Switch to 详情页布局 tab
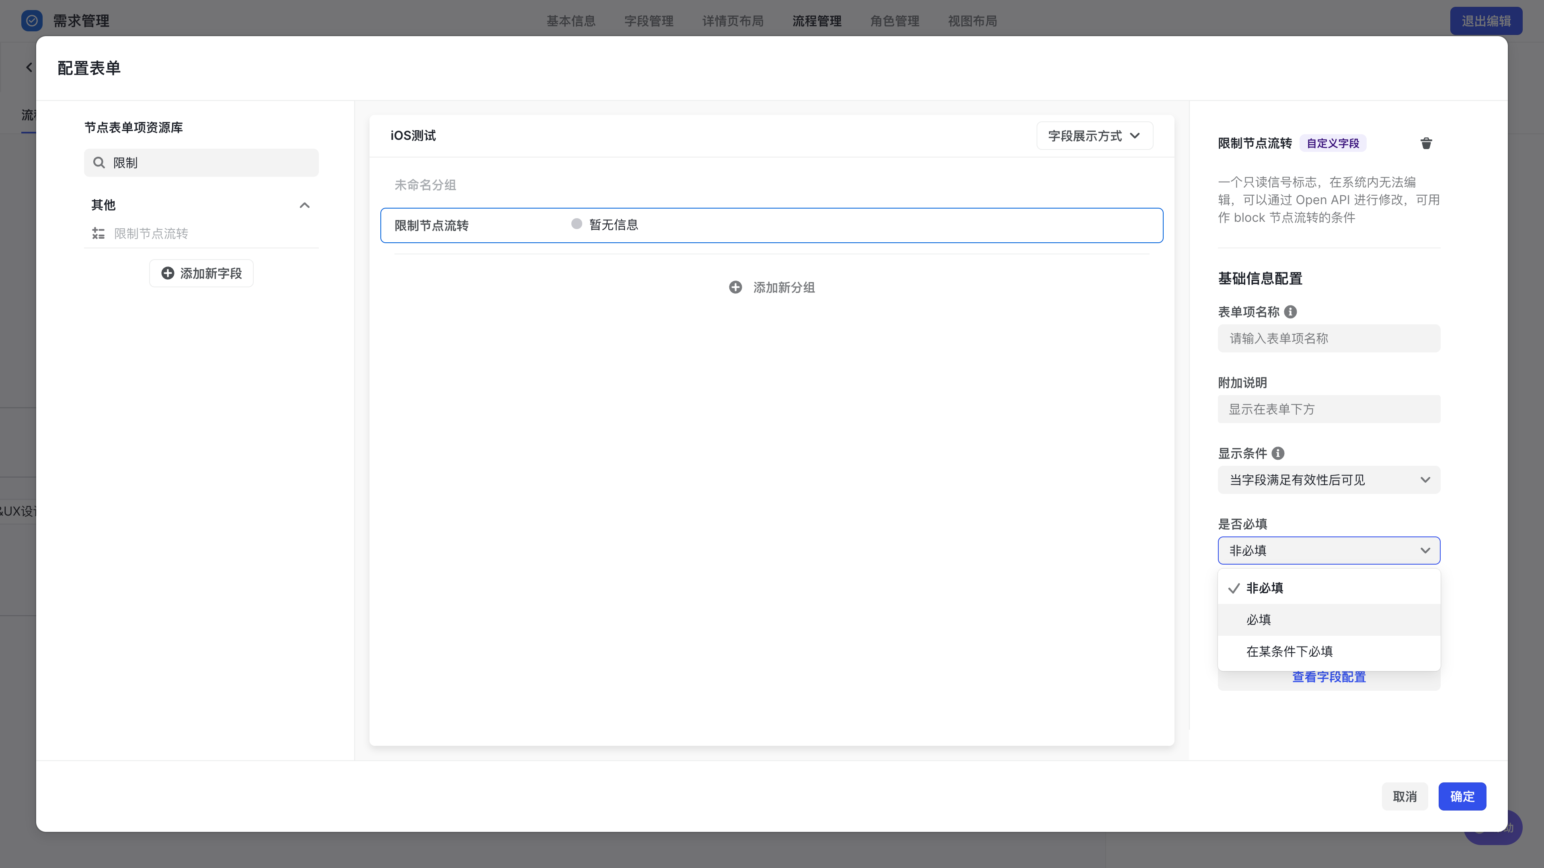 (x=733, y=21)
